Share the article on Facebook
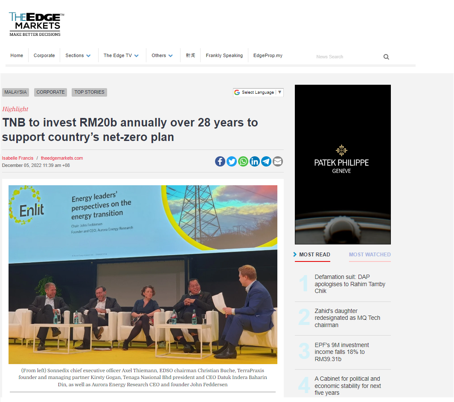 (x=220, y=161)
